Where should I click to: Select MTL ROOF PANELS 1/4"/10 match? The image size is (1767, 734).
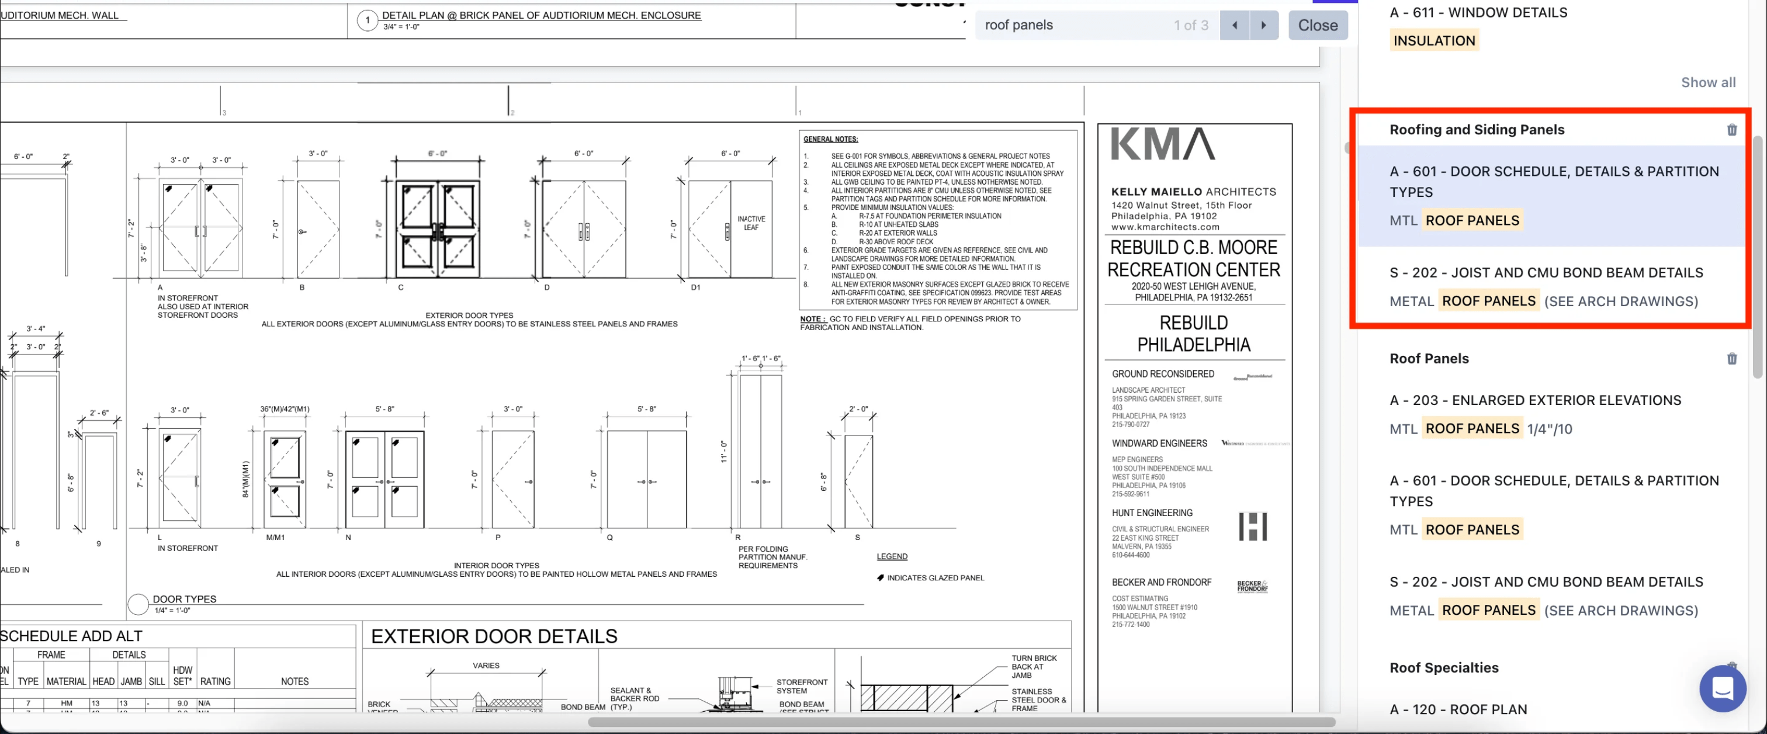(1481, 429)
